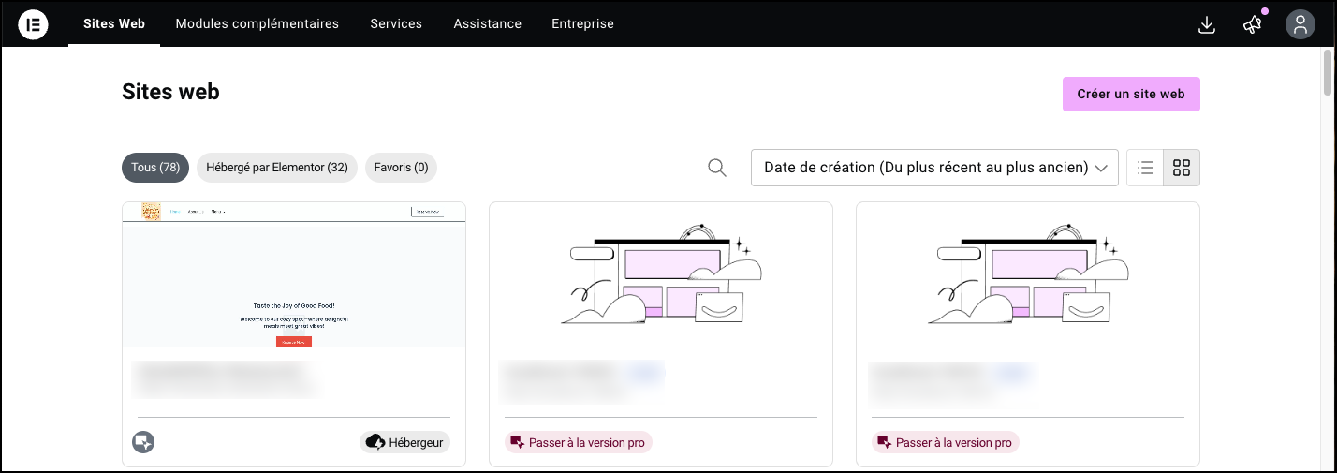This screenshot has width=1337, height=473.
Task: Open the Date de création sort dropdown
Action: pos(934,168)
